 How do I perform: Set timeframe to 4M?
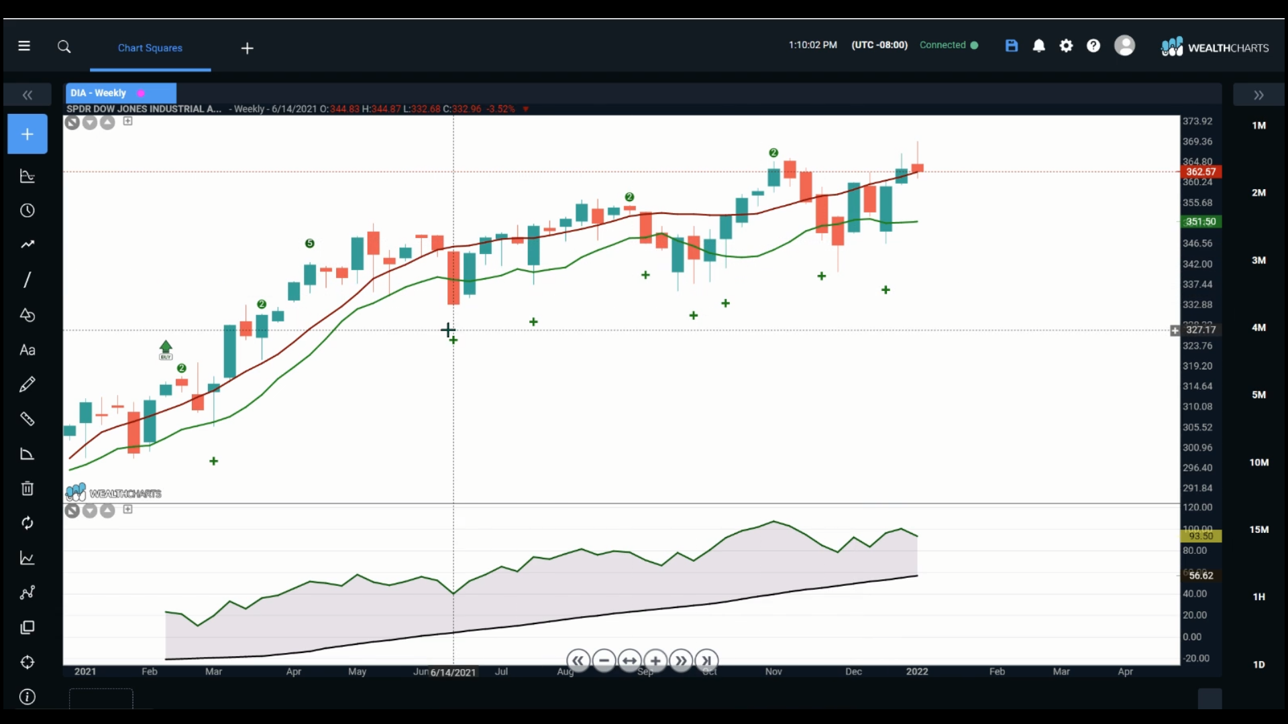1259,327
